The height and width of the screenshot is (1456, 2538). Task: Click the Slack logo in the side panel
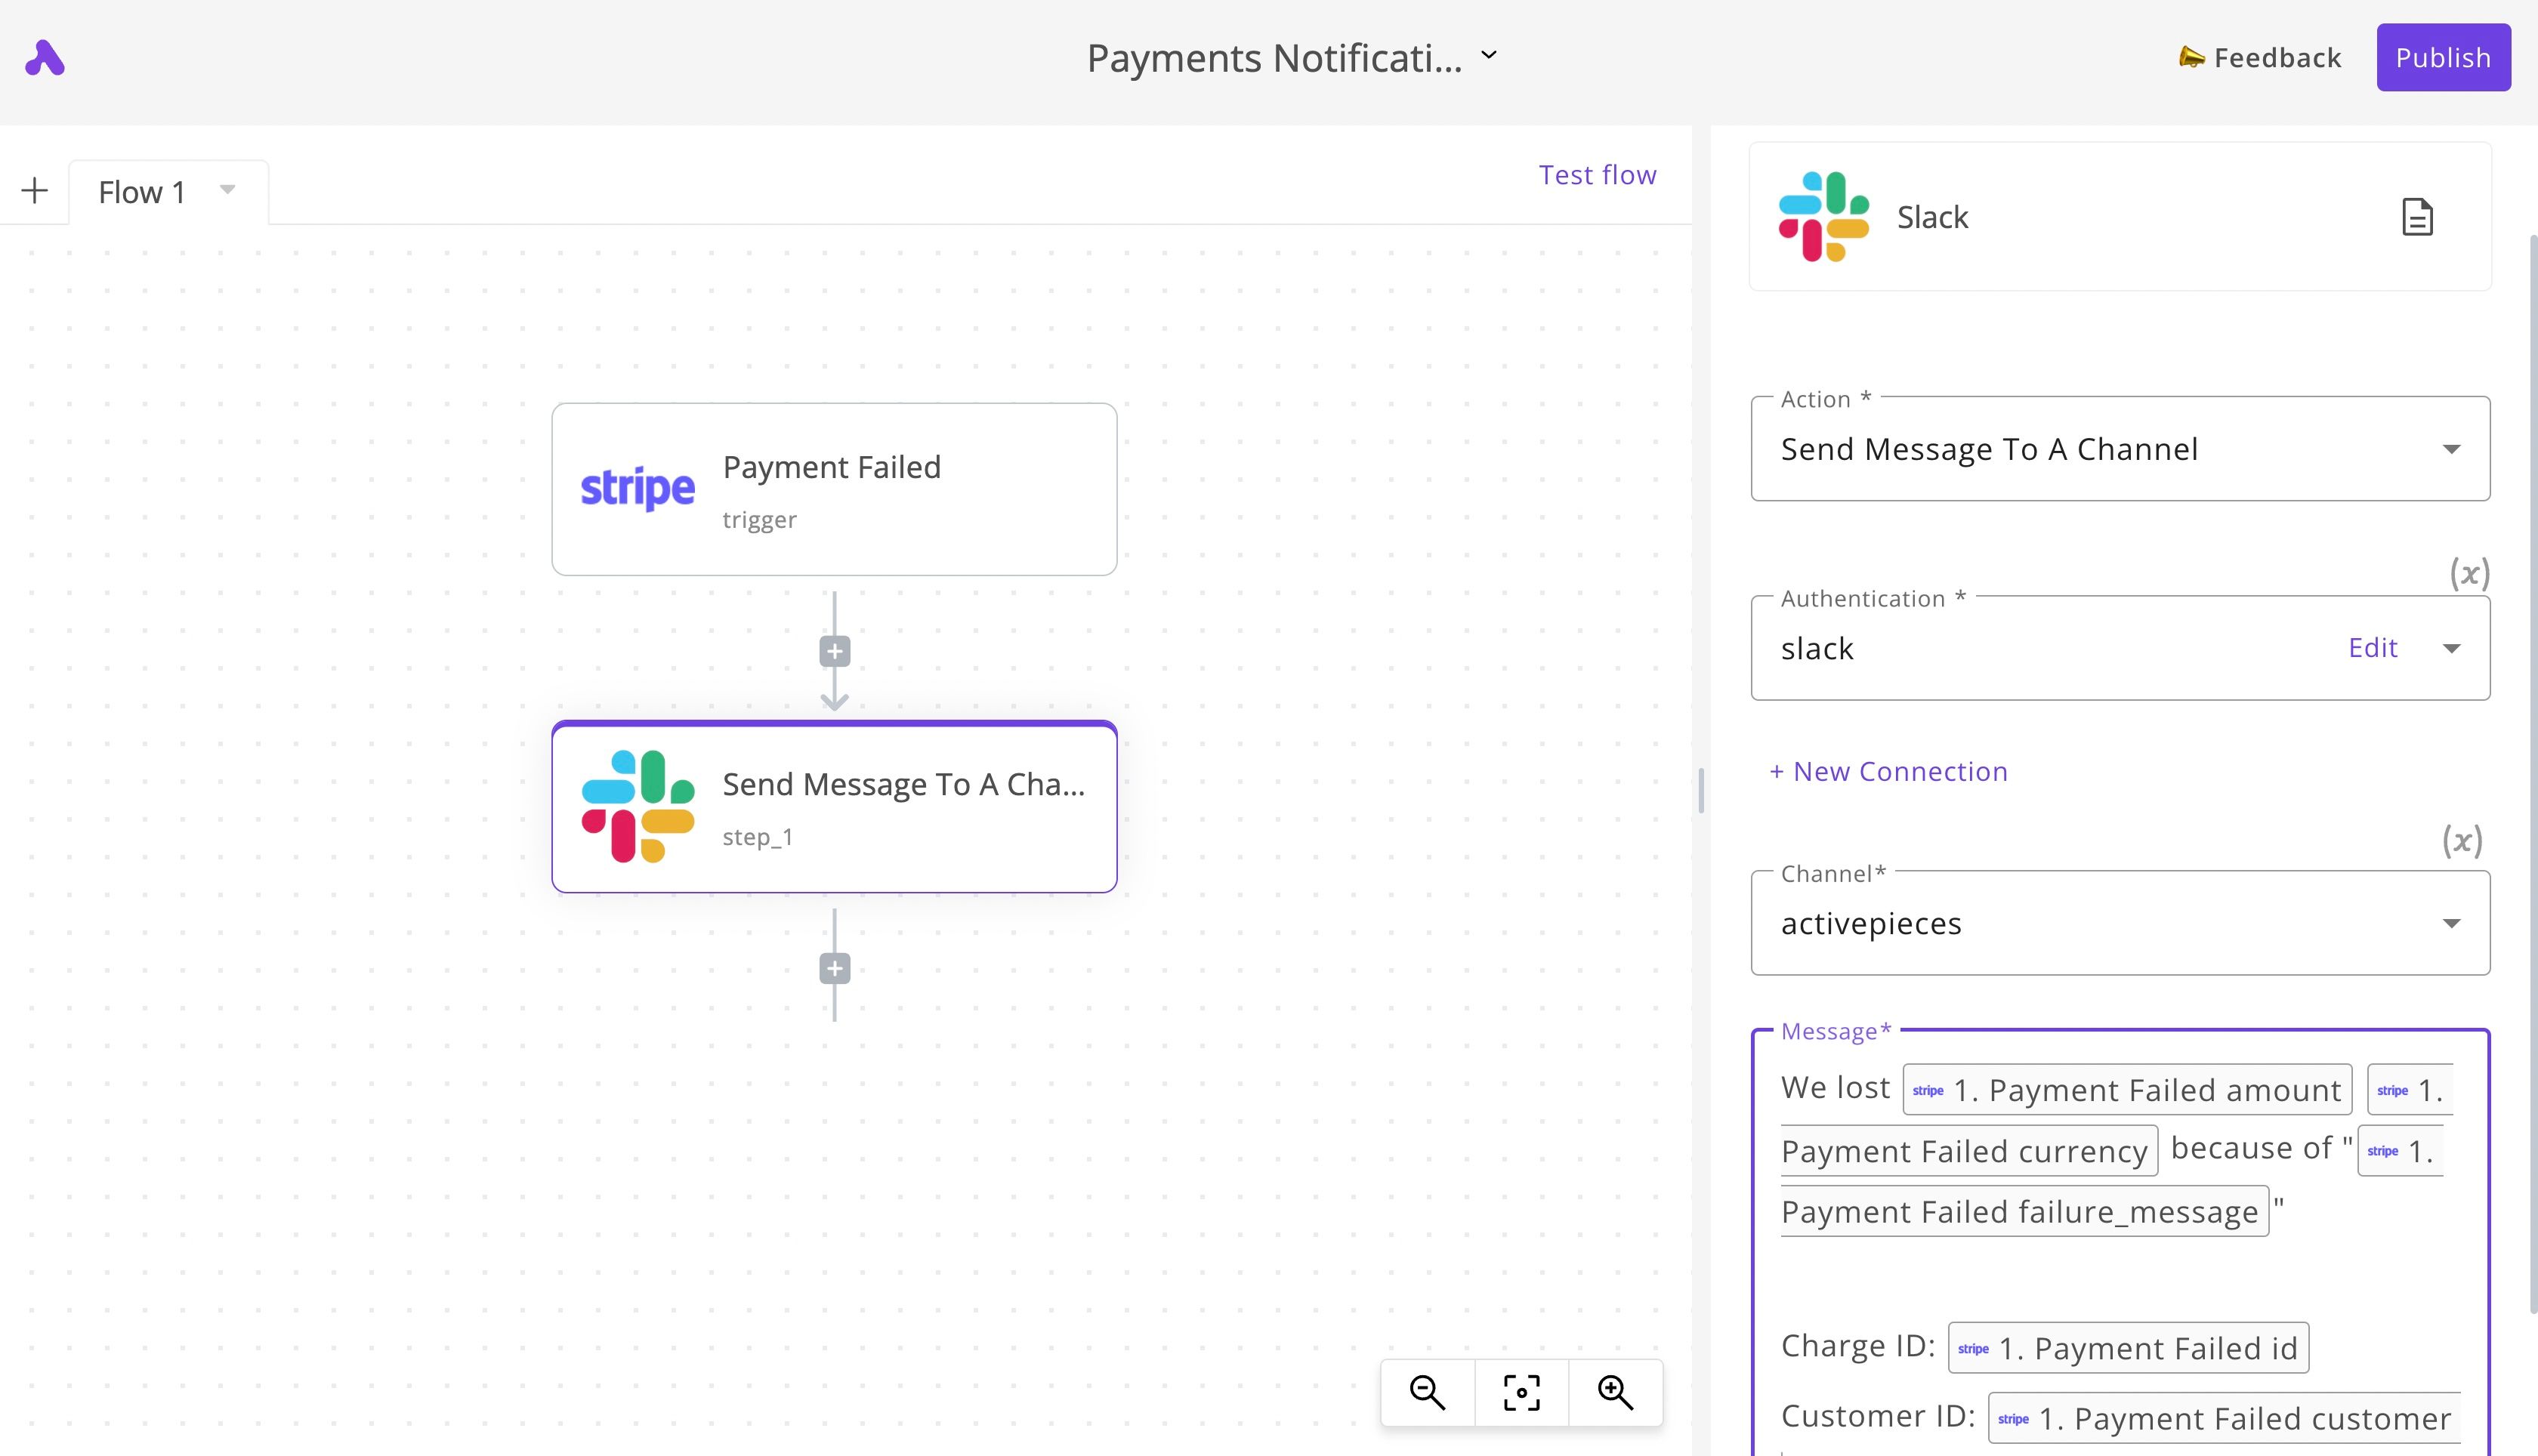pyautogui.click(x=1824, y=217)
